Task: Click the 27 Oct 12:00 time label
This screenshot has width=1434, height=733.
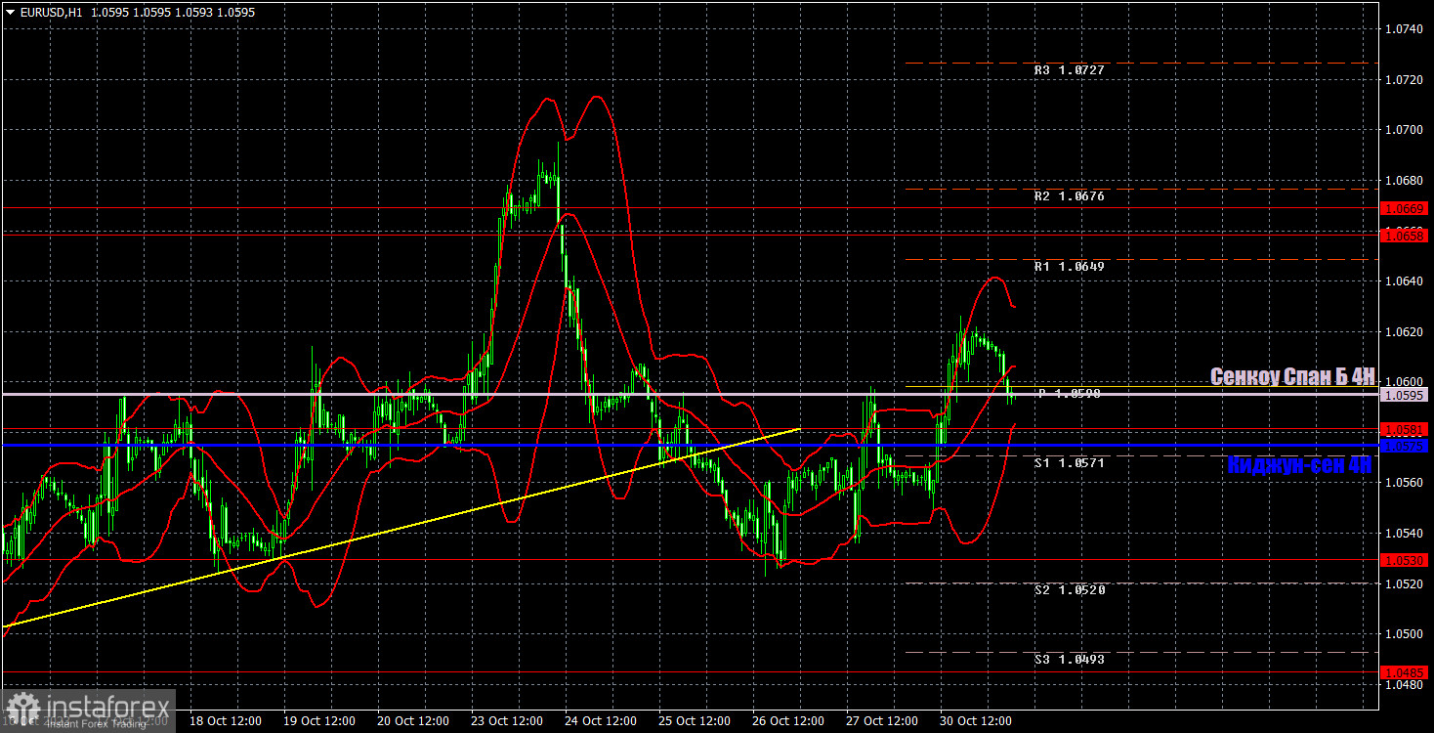Action: click(881, 721)
